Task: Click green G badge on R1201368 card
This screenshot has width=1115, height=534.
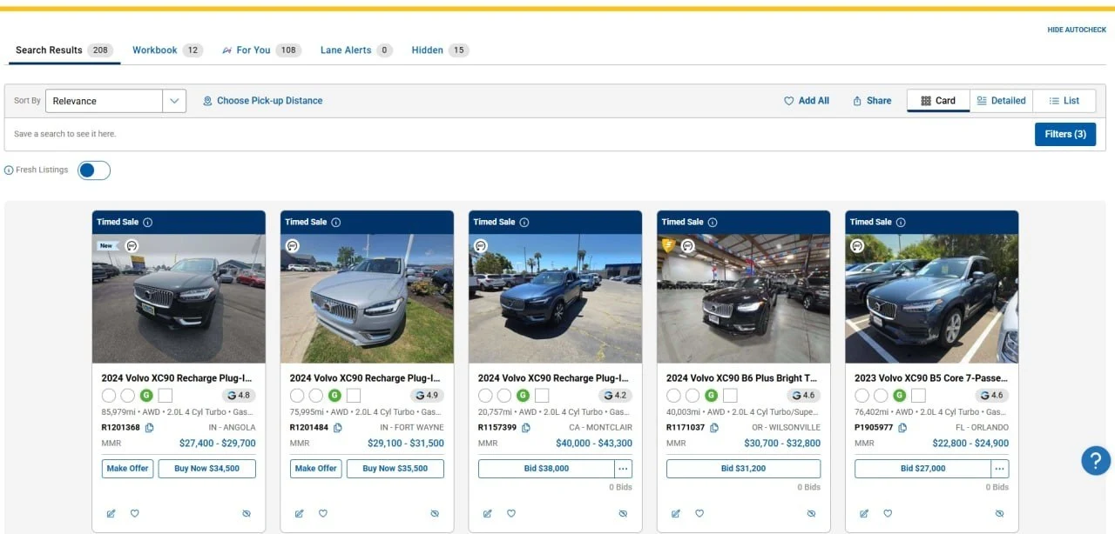Action: pos(146,395)
